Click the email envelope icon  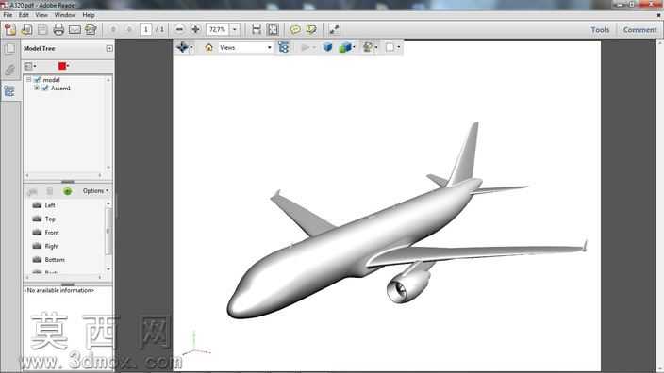tap(75, 29)
